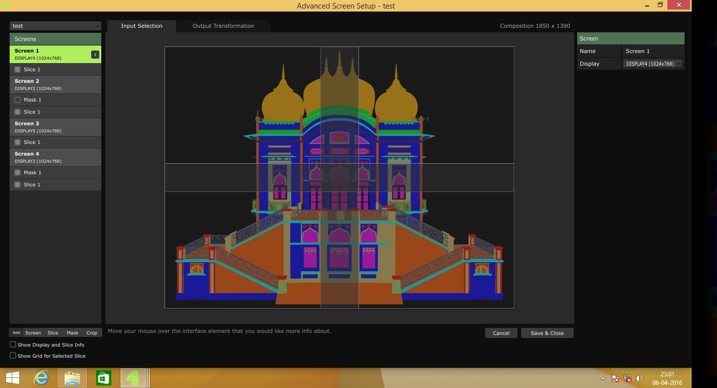Image resolution: width=717 pixels, height=388 pixels.
Task: Click the Save & Close button
Action: tap(547, 333)
